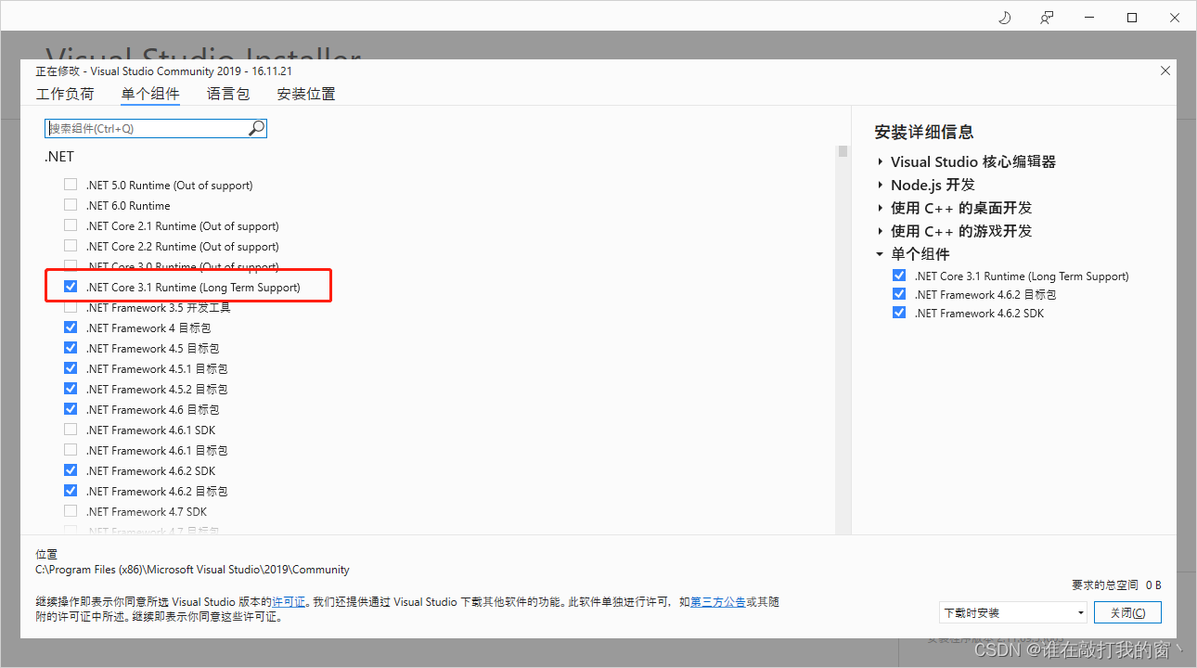Check .NET Framework 4.7 SDK checkbox
The image size is (1197, 668).
pyautogui.click(x=71, y=511)
